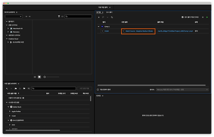Click the thumbnail zoom slider handle
Viewport: 214px width, 137px height.
45,77
